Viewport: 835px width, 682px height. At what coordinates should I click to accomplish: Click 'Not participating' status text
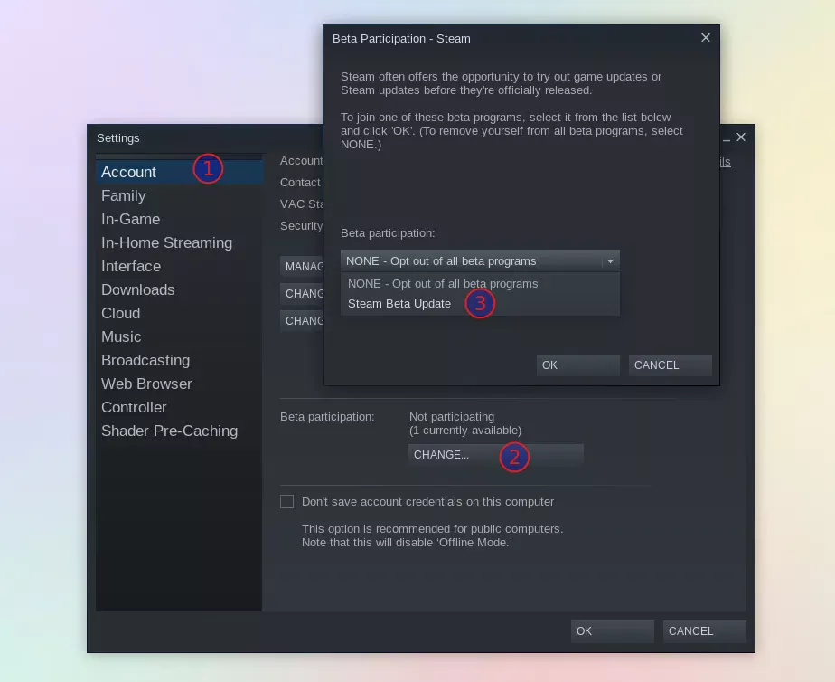click(x=452, y=417)
